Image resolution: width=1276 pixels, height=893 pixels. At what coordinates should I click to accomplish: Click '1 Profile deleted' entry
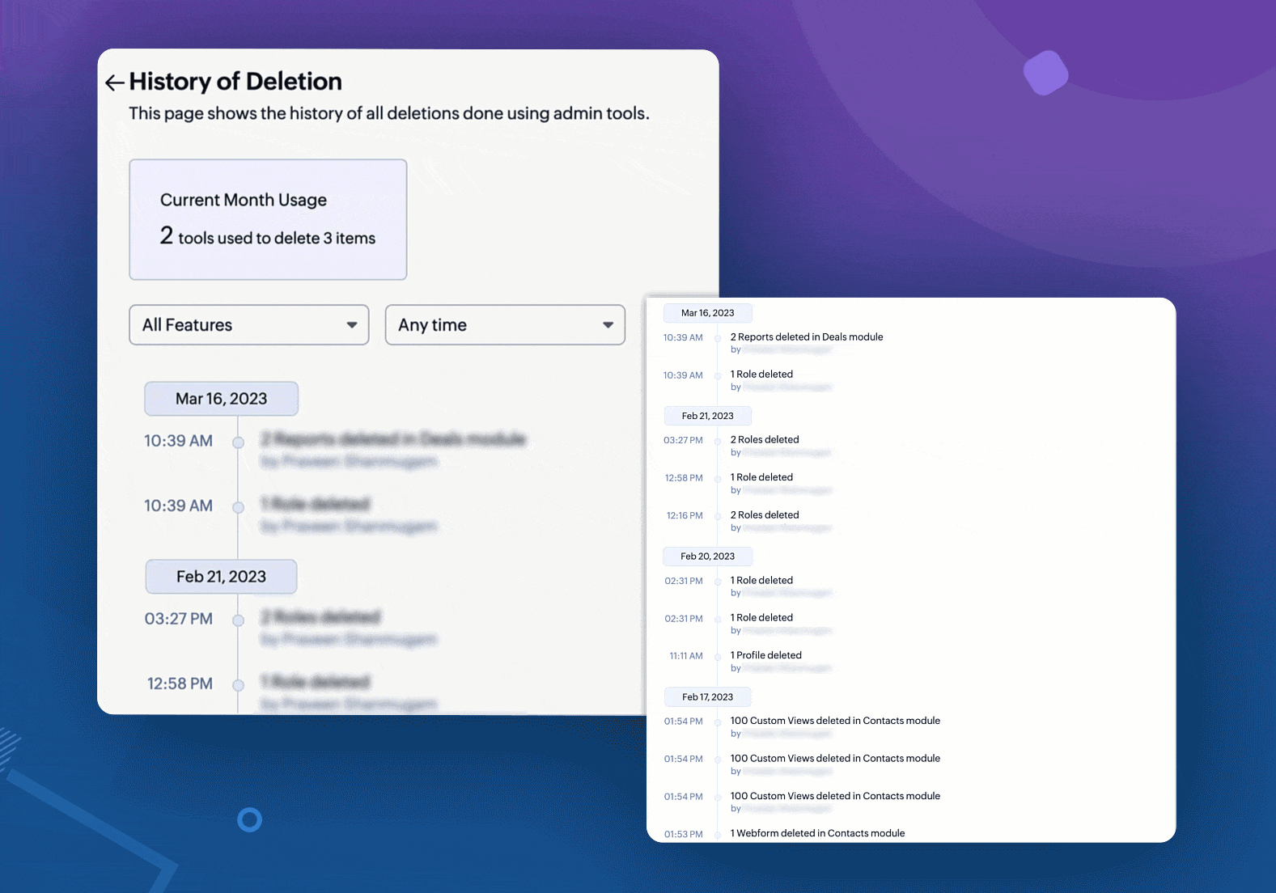click(766, 655)
